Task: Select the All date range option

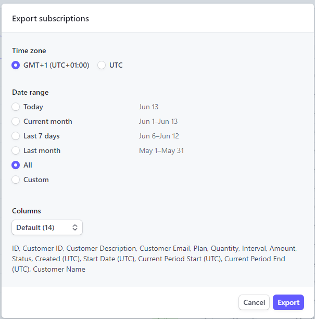Action: coord(16,165)
